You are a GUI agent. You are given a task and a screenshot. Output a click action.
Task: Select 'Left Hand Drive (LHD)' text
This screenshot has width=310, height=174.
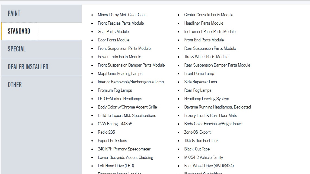[x=116, y=166]
